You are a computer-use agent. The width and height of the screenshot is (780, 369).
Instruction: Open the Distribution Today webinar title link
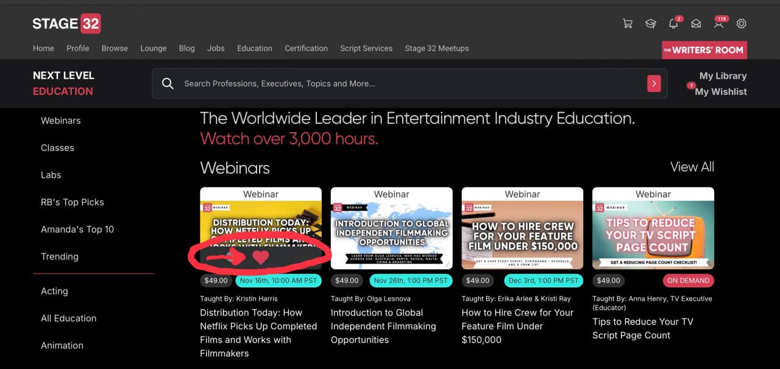click(x=258, y=333)
